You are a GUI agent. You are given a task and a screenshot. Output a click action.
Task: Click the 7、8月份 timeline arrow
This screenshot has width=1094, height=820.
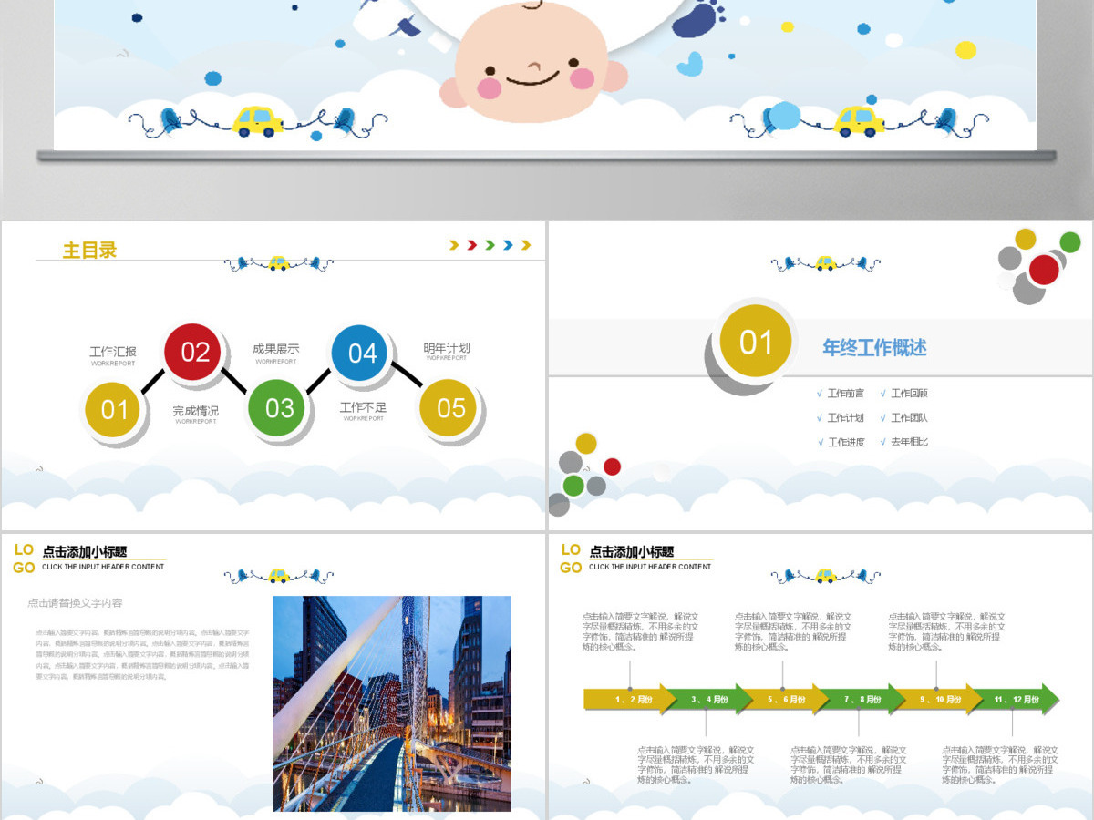[862, 700]
